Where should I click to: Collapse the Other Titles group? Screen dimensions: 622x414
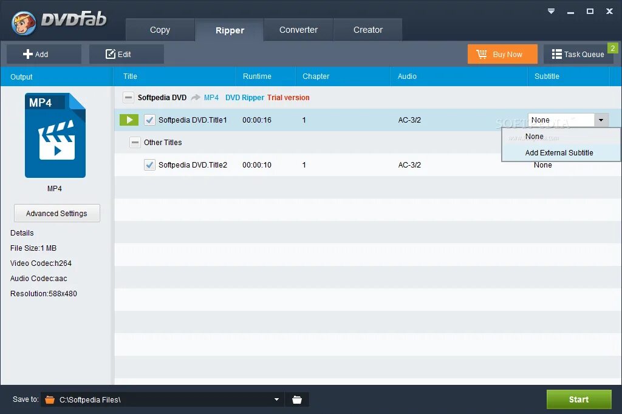coord(135,143)
